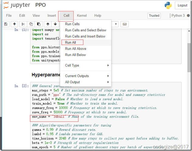Paste cells using the clipboard icon

[39, 24]
